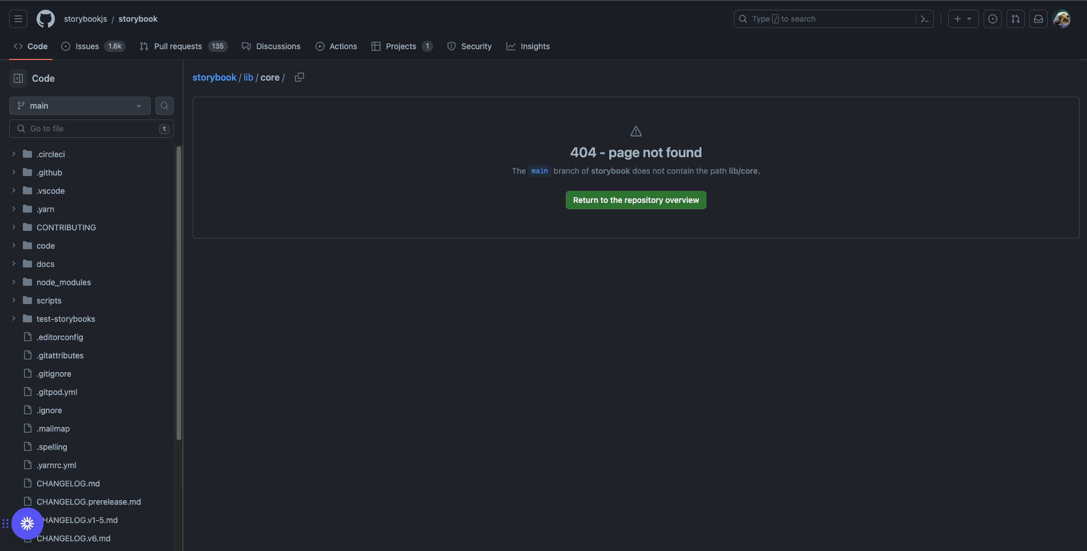Open file search with the magnifier icon
Image resolution: width=1087 pixels, height=551 pixels.
tap(164, 105)
